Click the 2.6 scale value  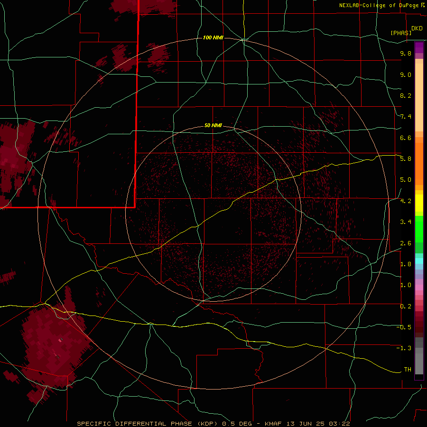tap(406, 243)
